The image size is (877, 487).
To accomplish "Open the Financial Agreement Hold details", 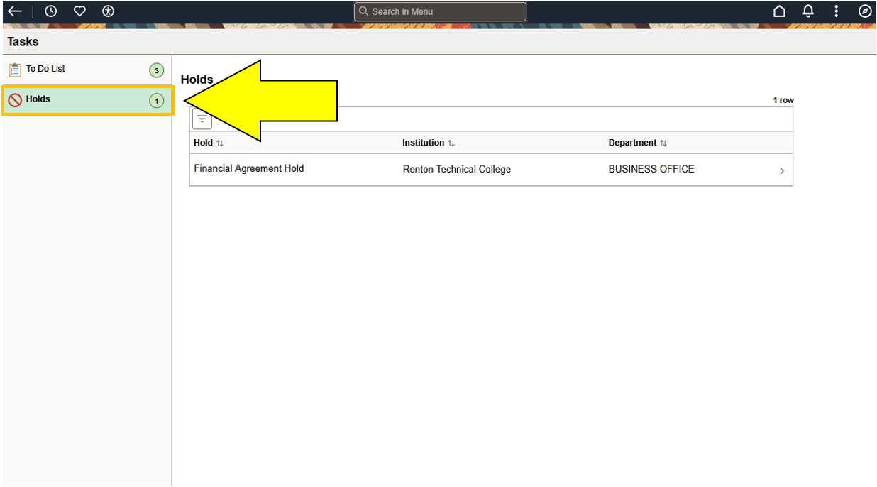I will [x=248, y=168].
